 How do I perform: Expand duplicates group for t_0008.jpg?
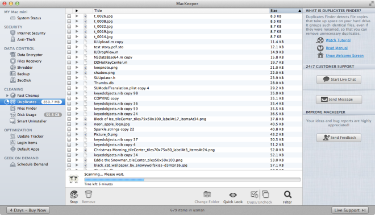[x=77, y=21]
